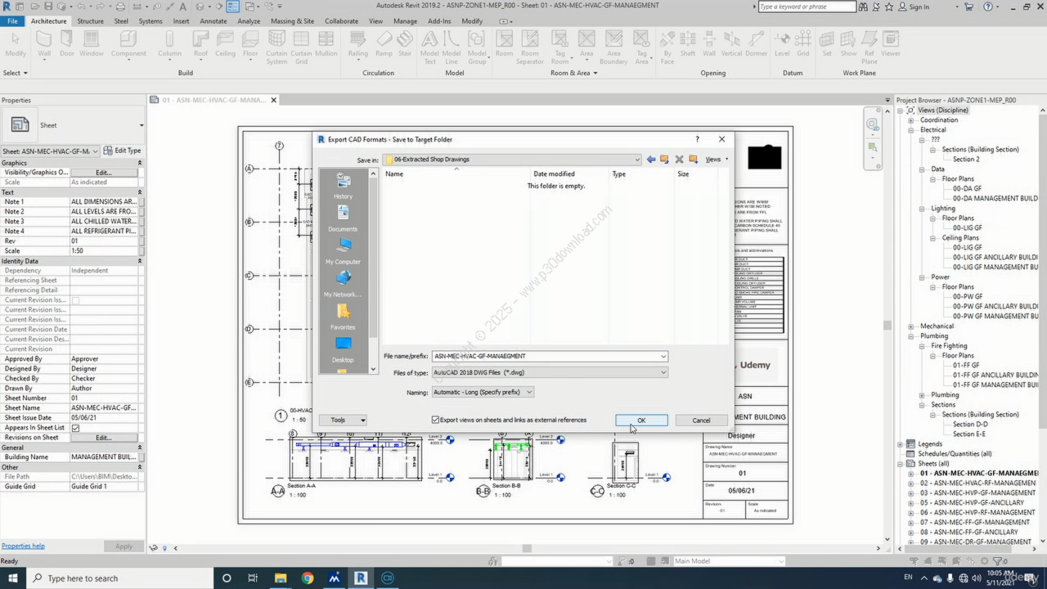Select sheet 02 - ASN-MEC-HVAC-RF-MANAGEMENT in browser

pos(977,483)
